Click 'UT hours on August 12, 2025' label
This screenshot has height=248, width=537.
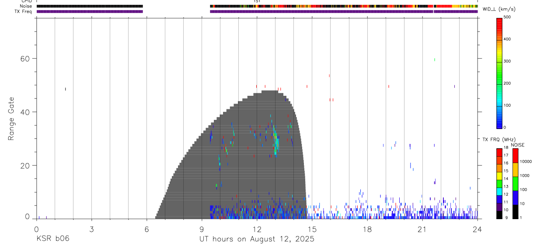257,239
